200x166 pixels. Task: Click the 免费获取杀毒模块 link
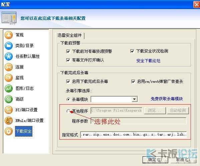[x=167, y=99]
